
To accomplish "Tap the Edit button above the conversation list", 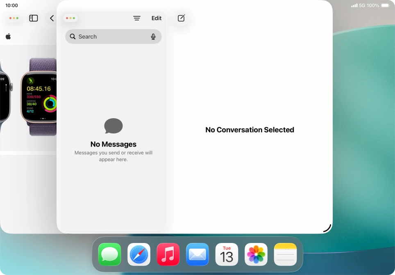I will (x=156, y=18).
